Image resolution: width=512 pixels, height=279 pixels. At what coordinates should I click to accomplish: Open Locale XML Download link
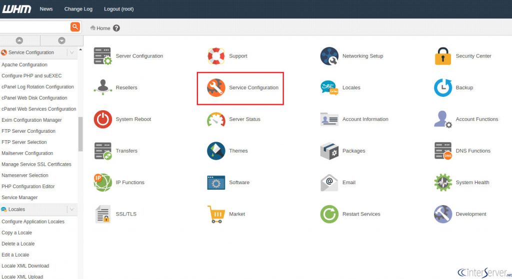(25, 266)
